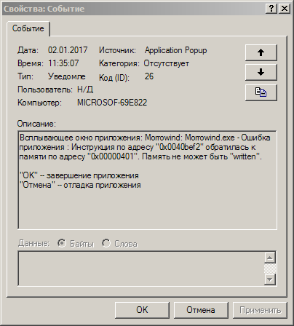Open the Событие tab
The image size is (294, 326).
coord(28,28)
